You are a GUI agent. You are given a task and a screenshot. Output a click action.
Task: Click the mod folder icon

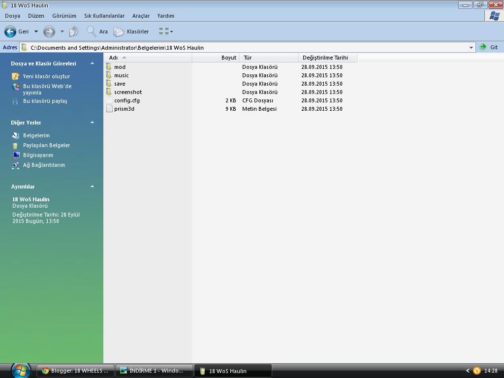(x=109, y=67)
